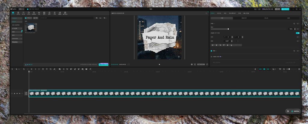308x124 pixels.
Task: Open the Effects tab
Action: (x=34, y=13)
